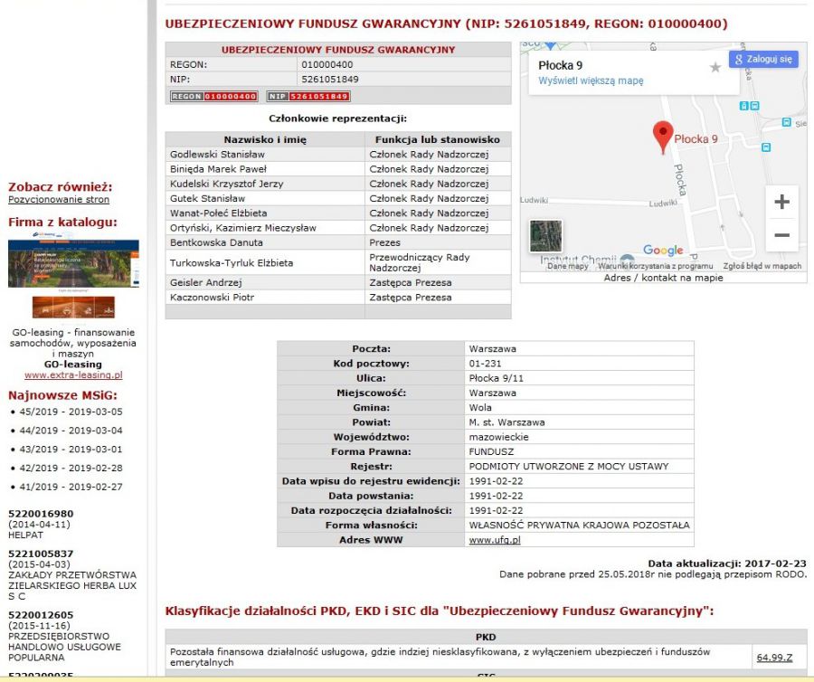Open MSiG 43/2019 - 2019-03-01 entry
Screen dimensions: 814x682
coord(71,449)
